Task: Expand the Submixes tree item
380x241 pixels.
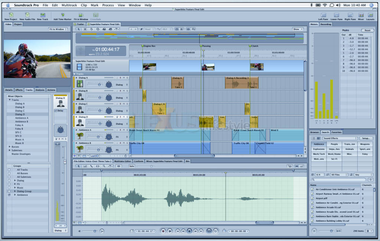Action: coord(10,150)
